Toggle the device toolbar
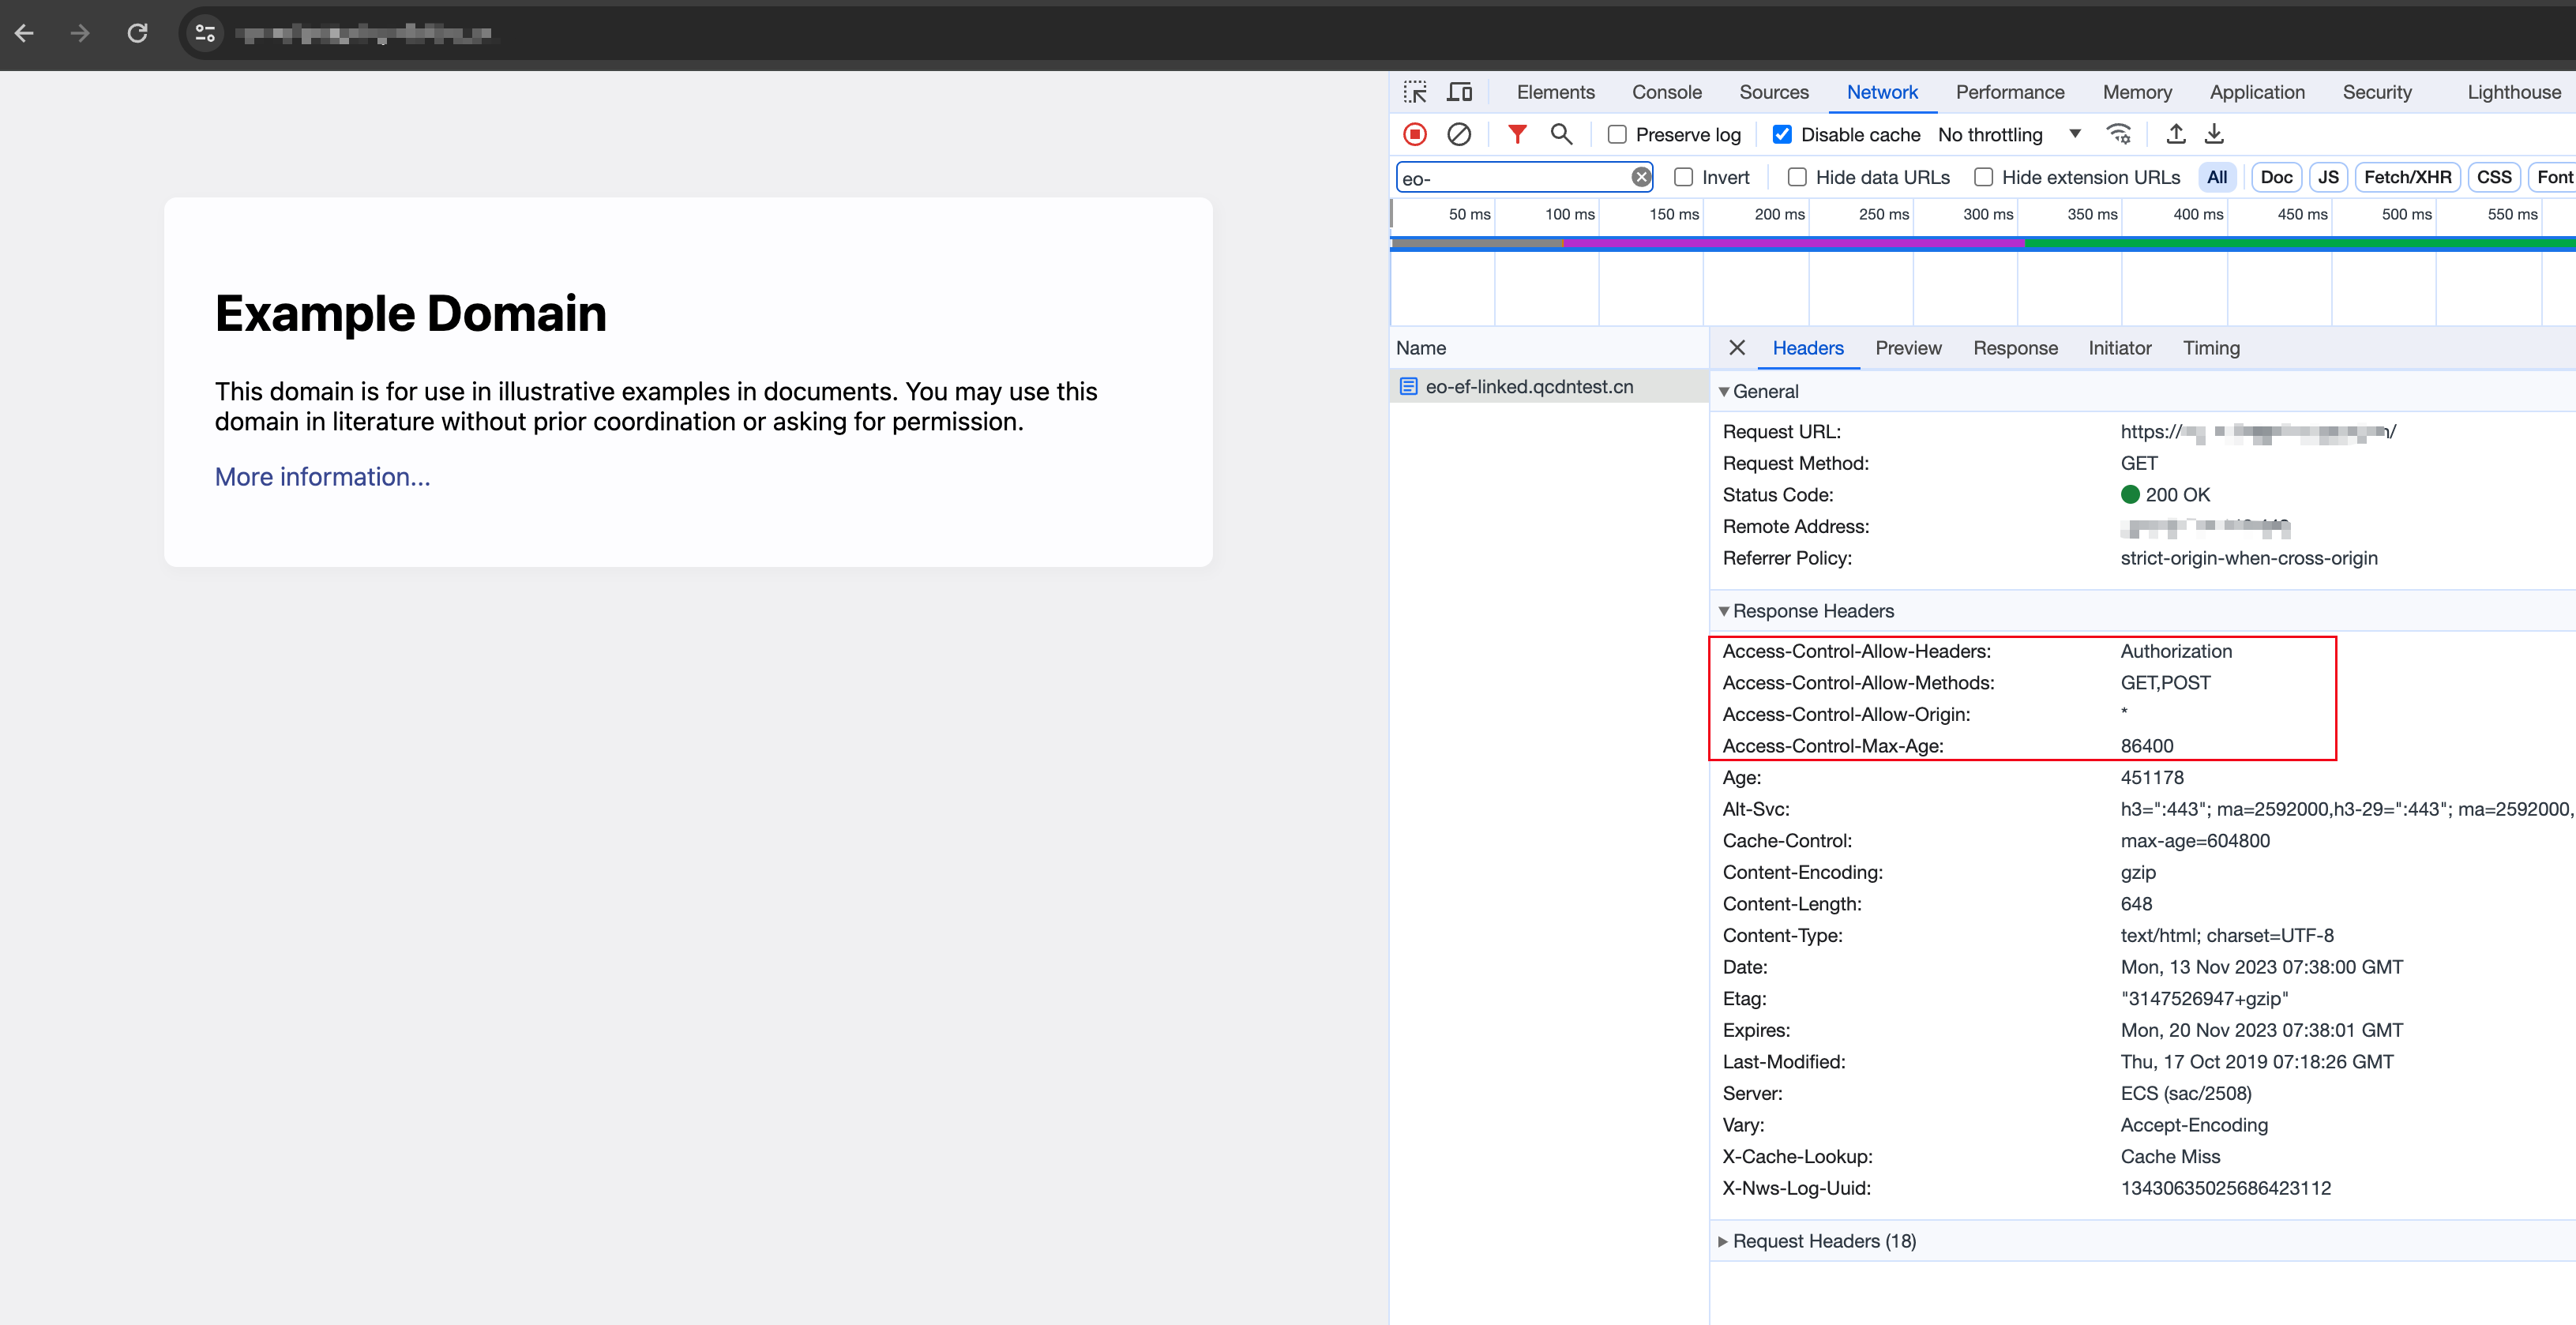2576x1325 pixels. click(1461, 91)
